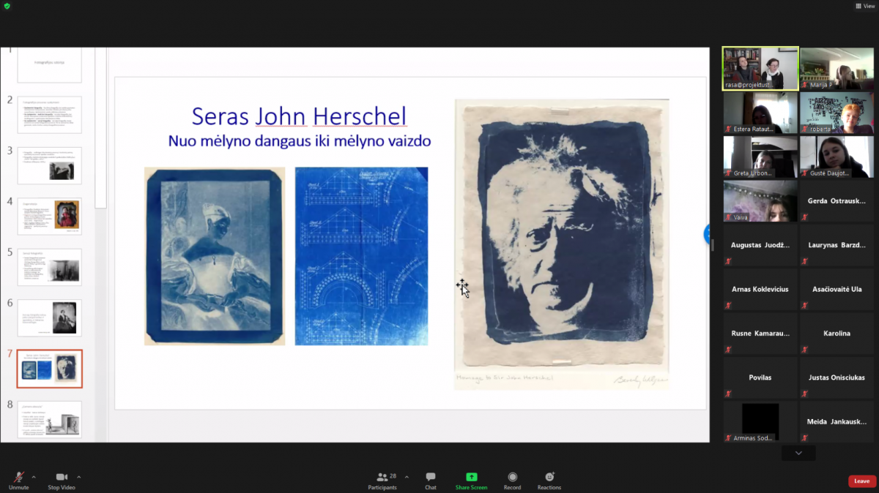
Task: Click the Arnas Koklevicius participant tile
Action: click(760, 290)
